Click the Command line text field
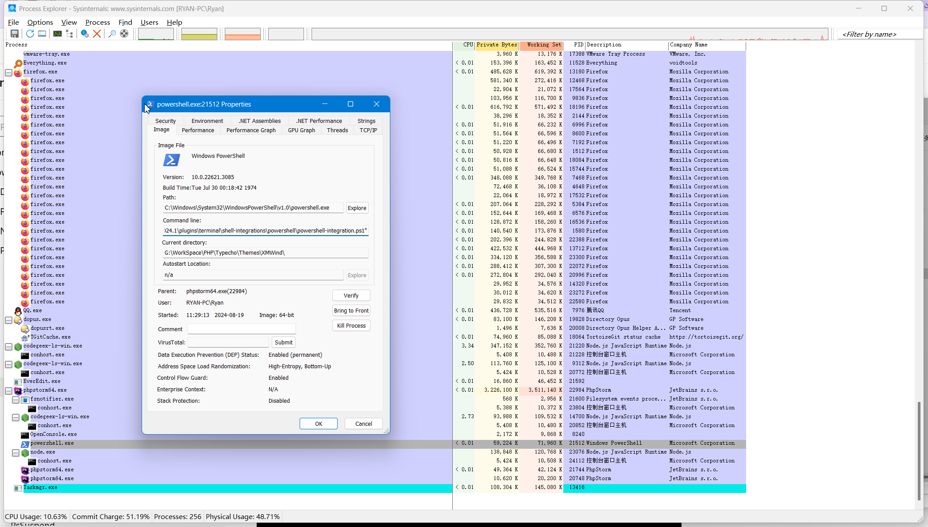Image resolution: width=928 pixels, height=527 pixels. point(266,231)
